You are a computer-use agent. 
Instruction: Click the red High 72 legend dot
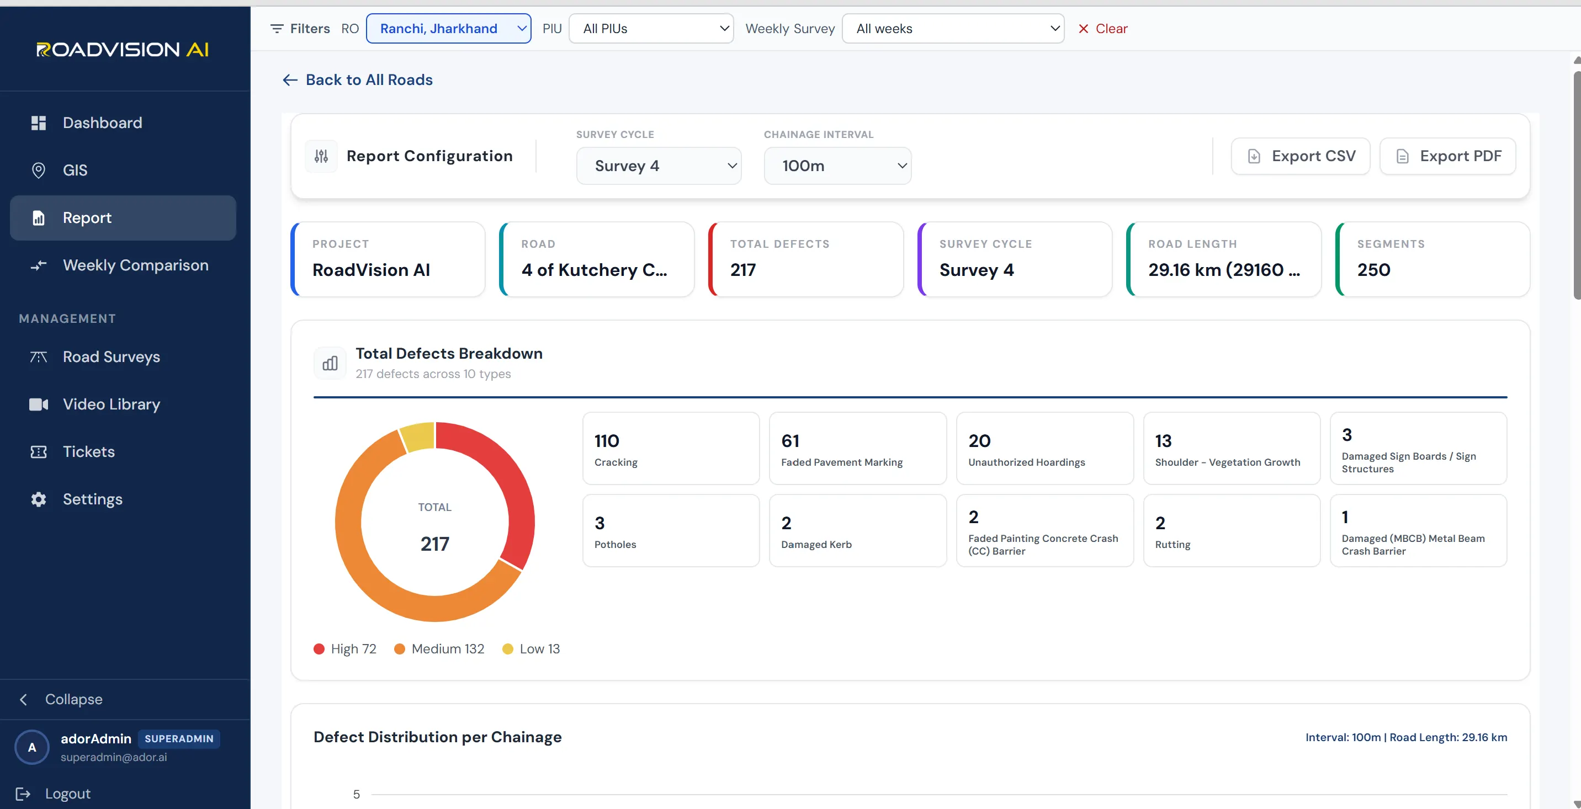319,649
